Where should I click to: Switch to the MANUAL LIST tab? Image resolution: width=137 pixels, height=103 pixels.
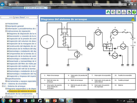point(12,8)
